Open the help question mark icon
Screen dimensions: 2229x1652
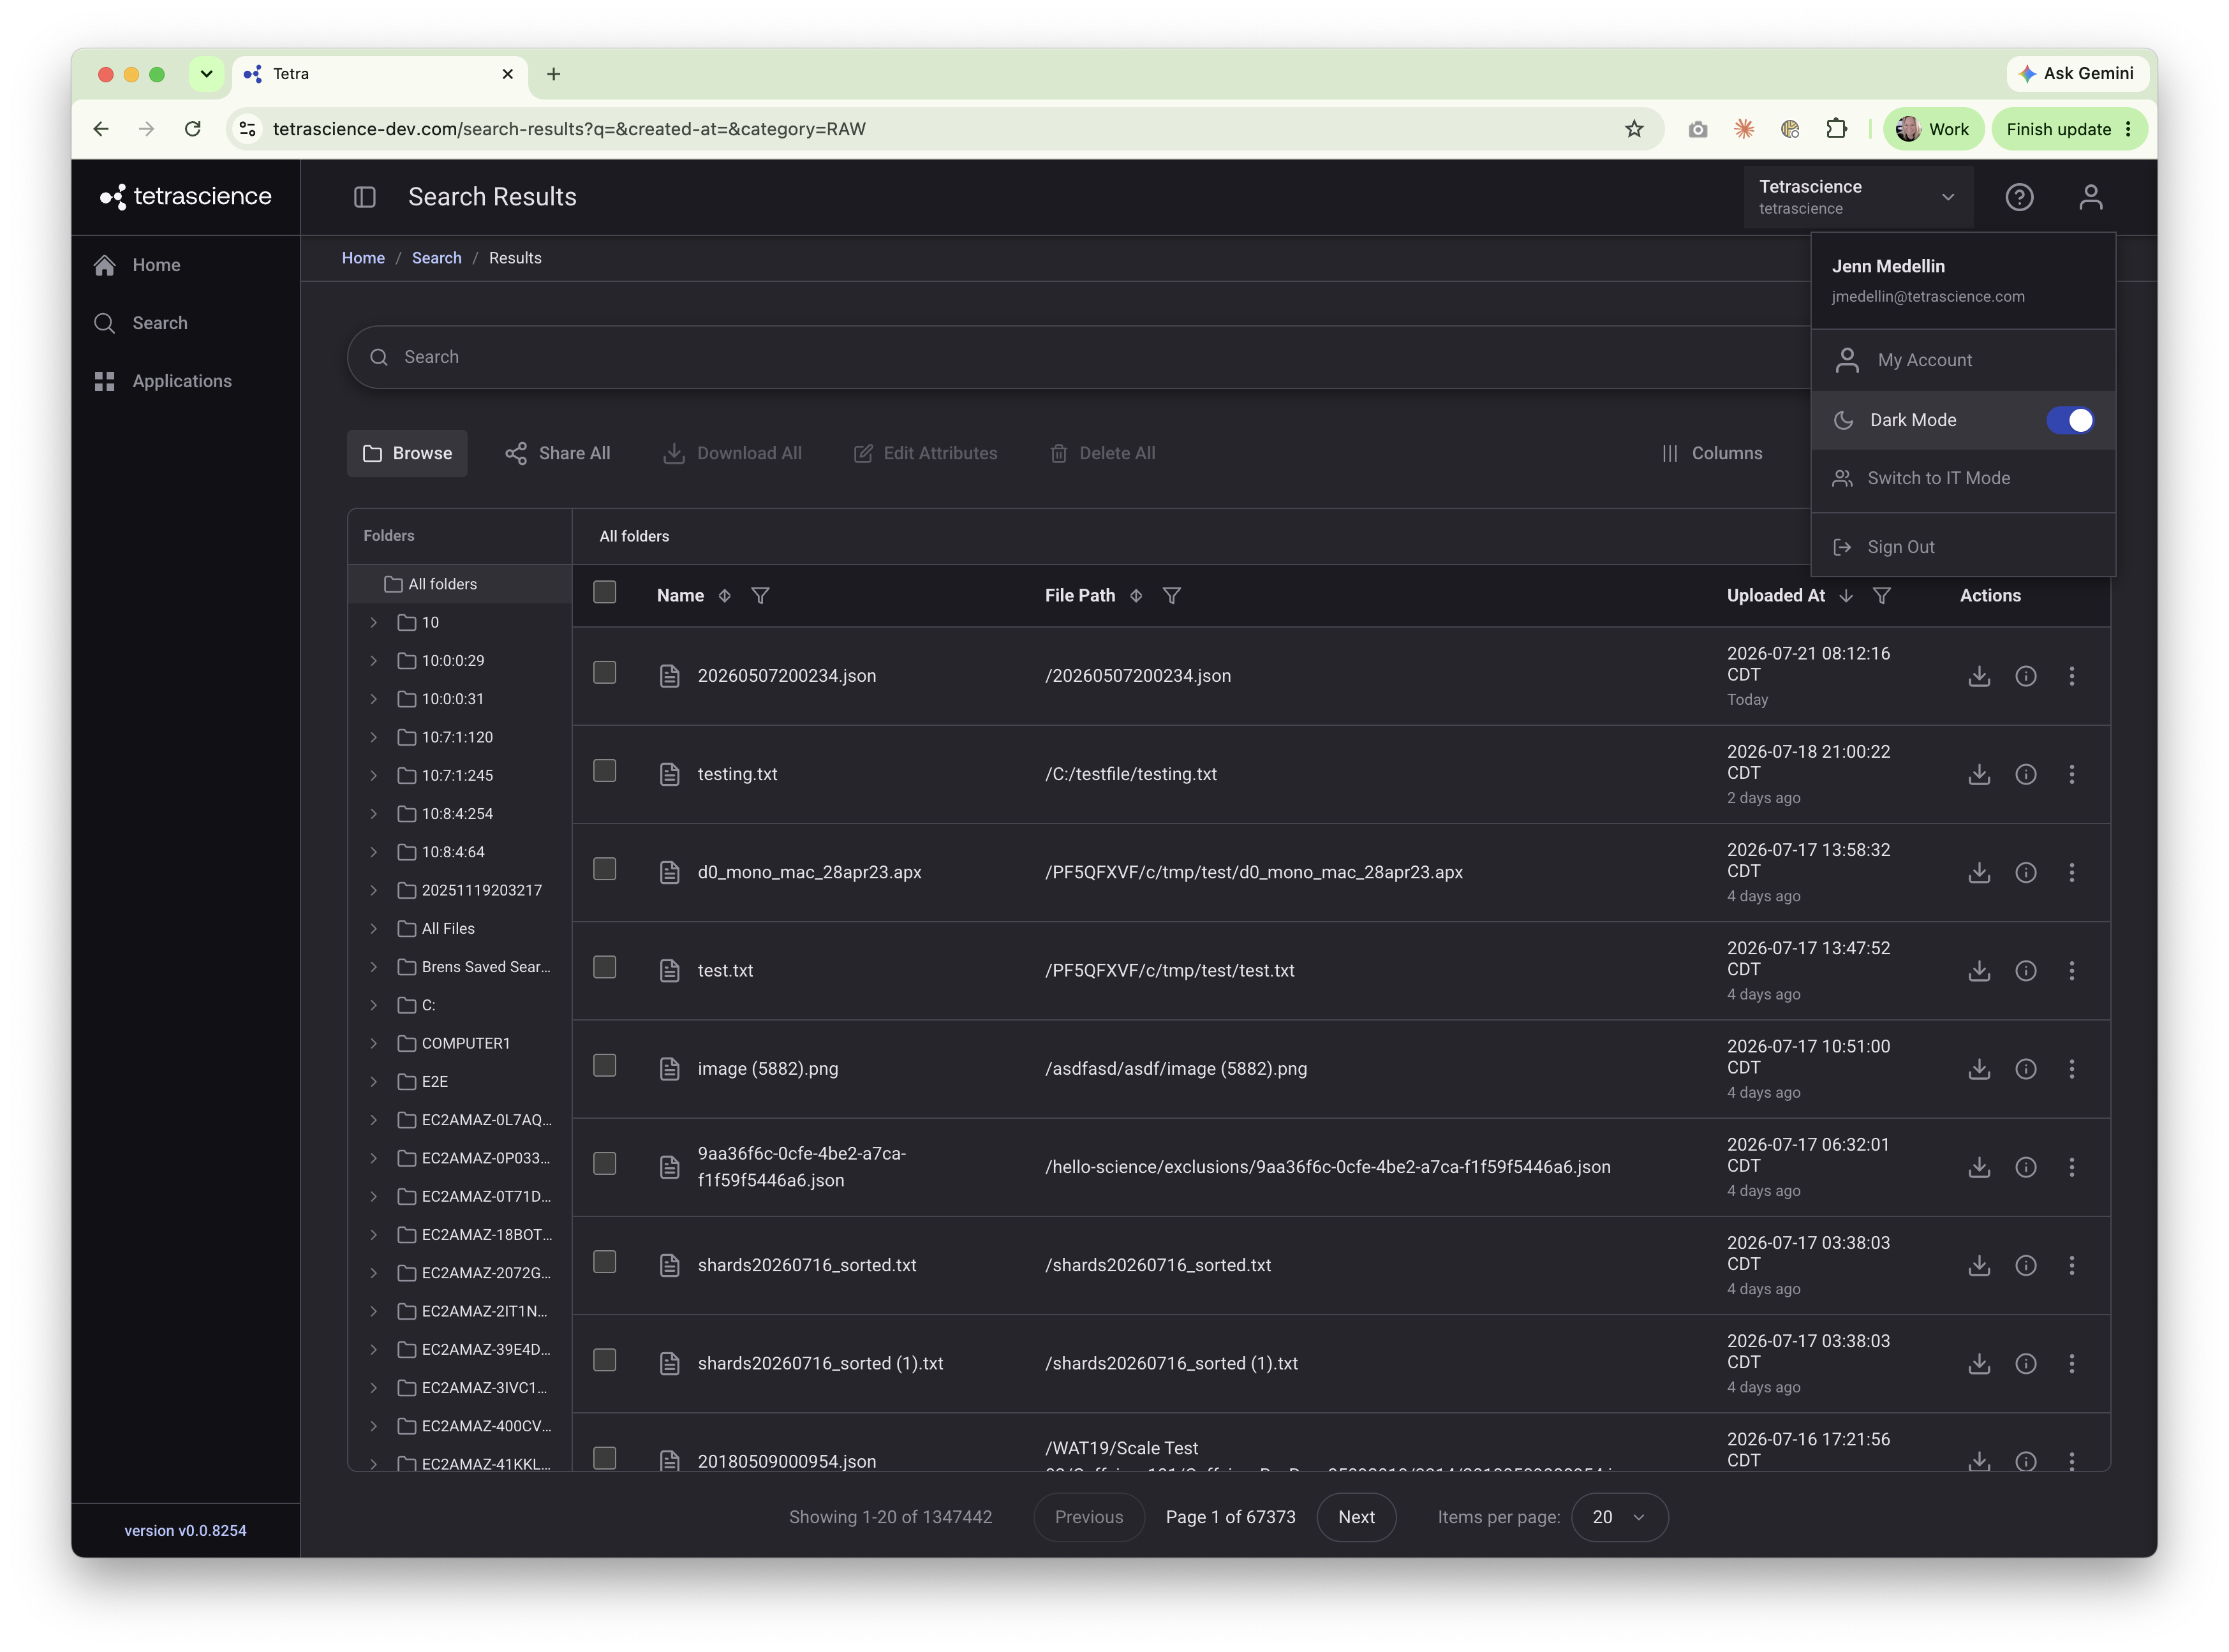click(x=2018, y=197)
